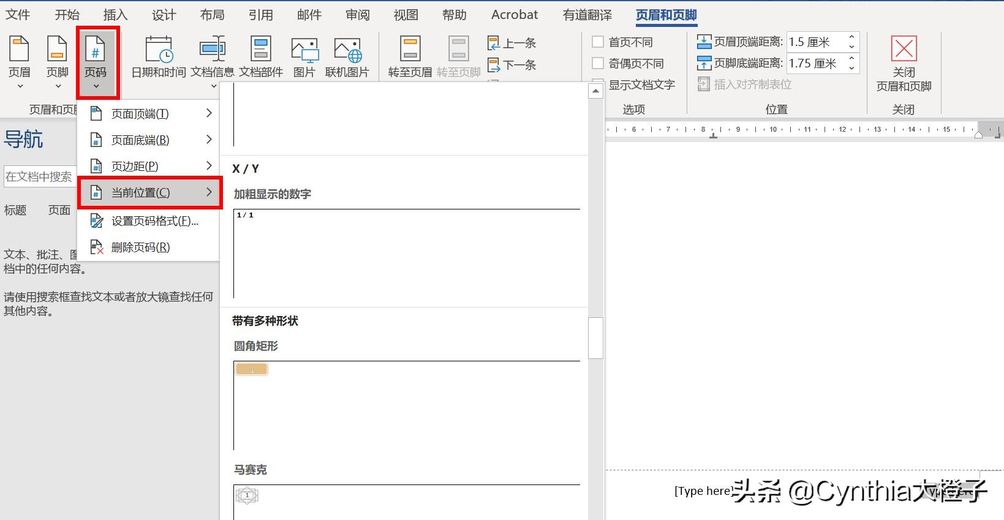Click the 页脚底端距离 icon
1004x520 pixels.
coord(704,63)
